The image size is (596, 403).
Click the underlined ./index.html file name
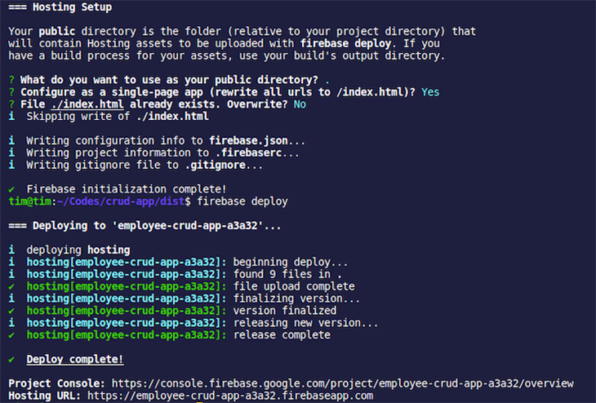click(87, 104)
